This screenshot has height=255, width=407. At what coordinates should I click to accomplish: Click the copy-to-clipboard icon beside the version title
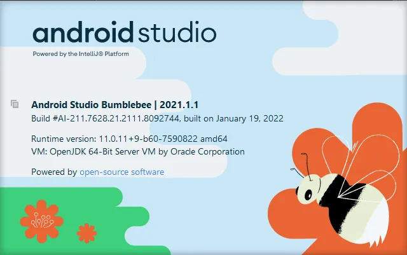pyautogui.click(x=14, y=104)
